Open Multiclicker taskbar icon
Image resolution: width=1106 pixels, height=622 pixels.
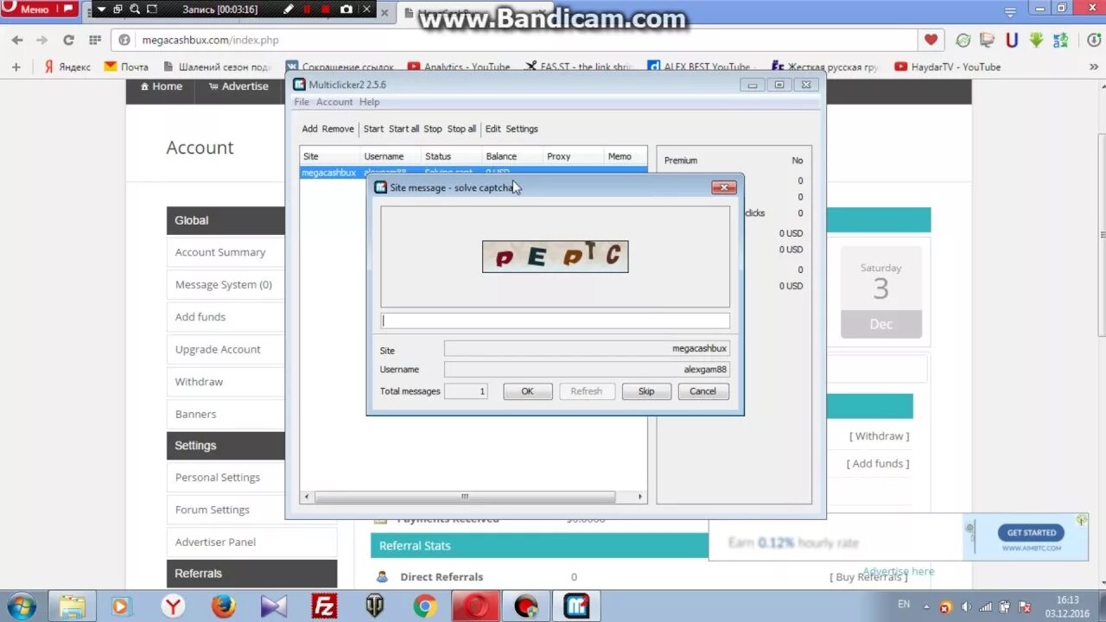576,606
